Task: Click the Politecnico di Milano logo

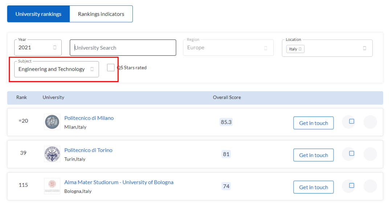Action: [x=52, y=122]
